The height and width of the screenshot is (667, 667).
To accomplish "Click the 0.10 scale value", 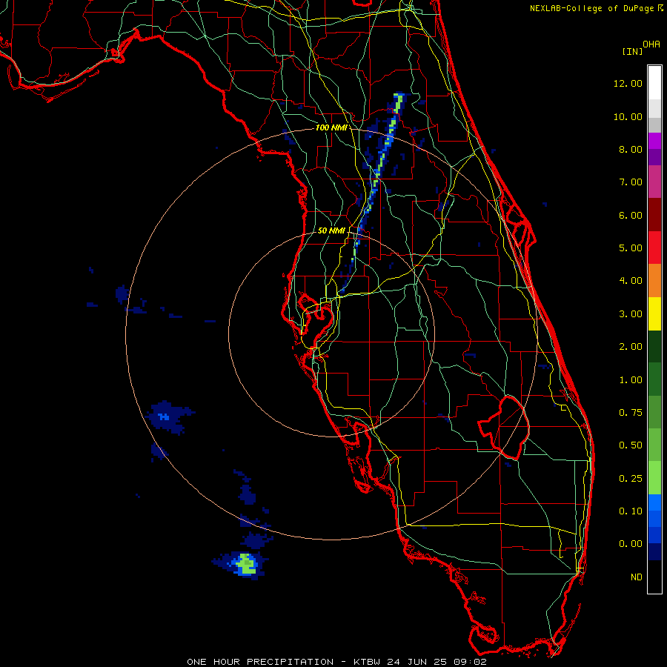I will [x=631, y=511].
